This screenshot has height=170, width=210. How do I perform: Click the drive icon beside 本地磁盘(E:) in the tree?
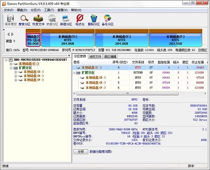pyautogui.click(x=20, y=76)
